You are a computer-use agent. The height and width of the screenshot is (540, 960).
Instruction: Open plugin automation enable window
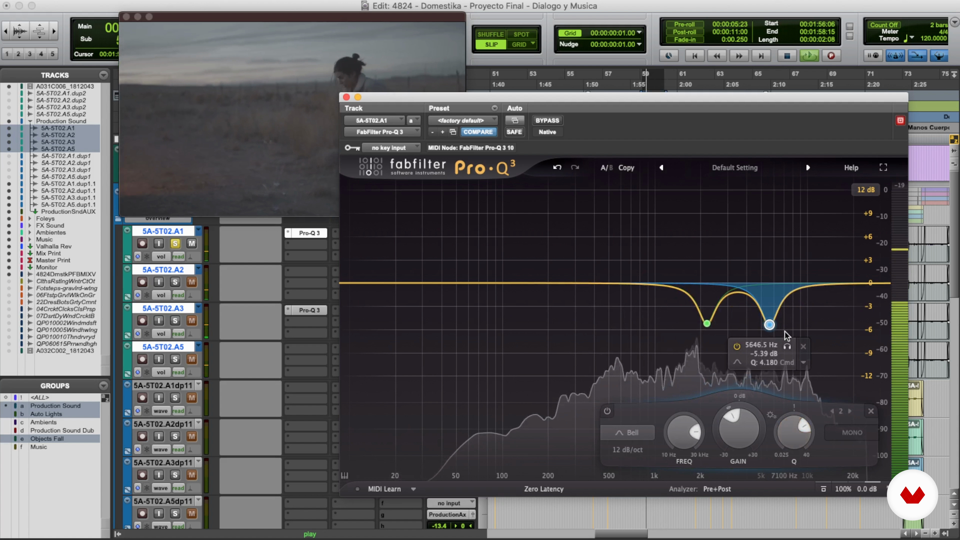[x=515, y=120]
